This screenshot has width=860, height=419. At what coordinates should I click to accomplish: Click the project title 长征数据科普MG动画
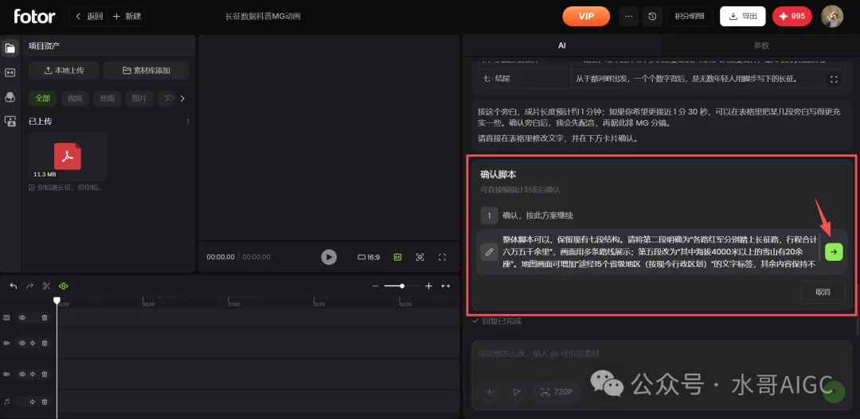pyautogui.click(x=263, y=17)
